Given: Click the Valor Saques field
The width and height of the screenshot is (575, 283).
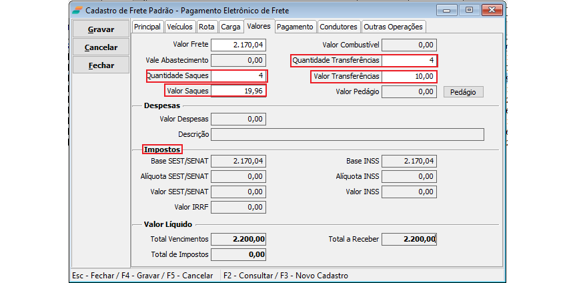Looking at the screenshot, I should click(x=238, y=91).
